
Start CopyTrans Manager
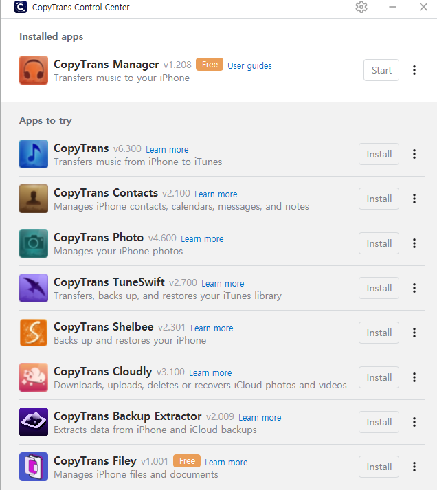click(x=381, y=70)
